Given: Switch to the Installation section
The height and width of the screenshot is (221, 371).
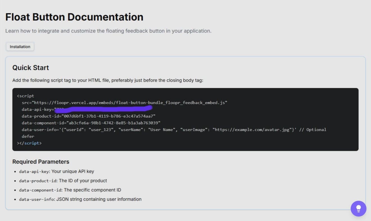Looking at the screenshot, I should [20, 47].
